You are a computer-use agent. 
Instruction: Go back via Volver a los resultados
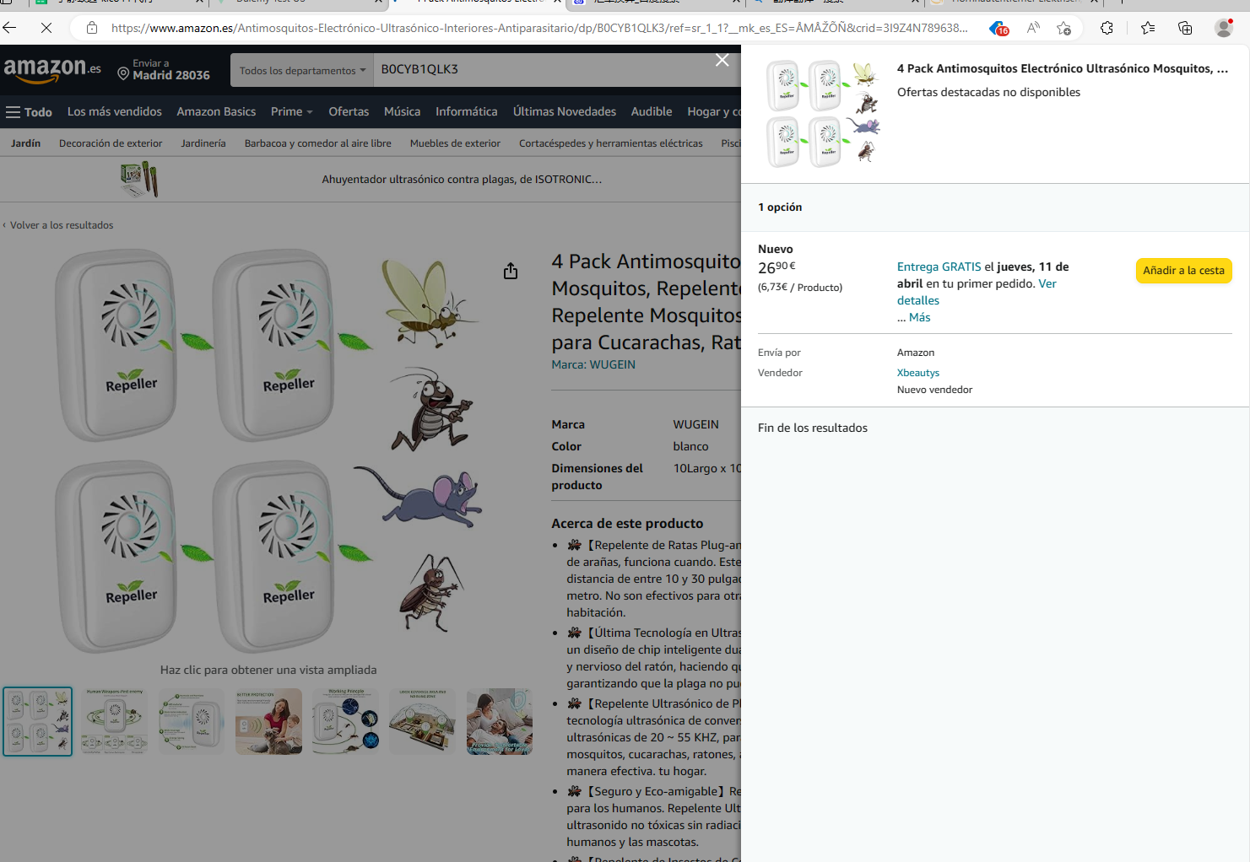61,225
